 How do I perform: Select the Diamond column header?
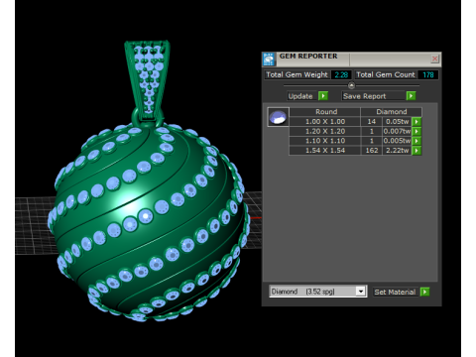392,112
